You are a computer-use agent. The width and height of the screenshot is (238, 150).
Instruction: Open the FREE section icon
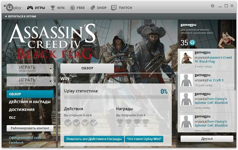click(x=73, y=8)
